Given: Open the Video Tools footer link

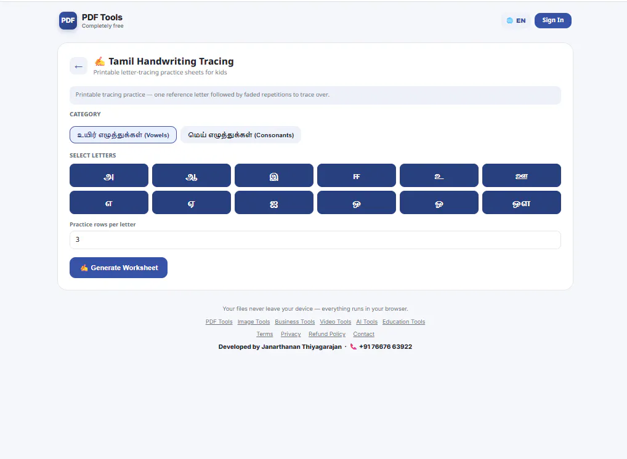Looking at the screenshot, I should [336, 322].
